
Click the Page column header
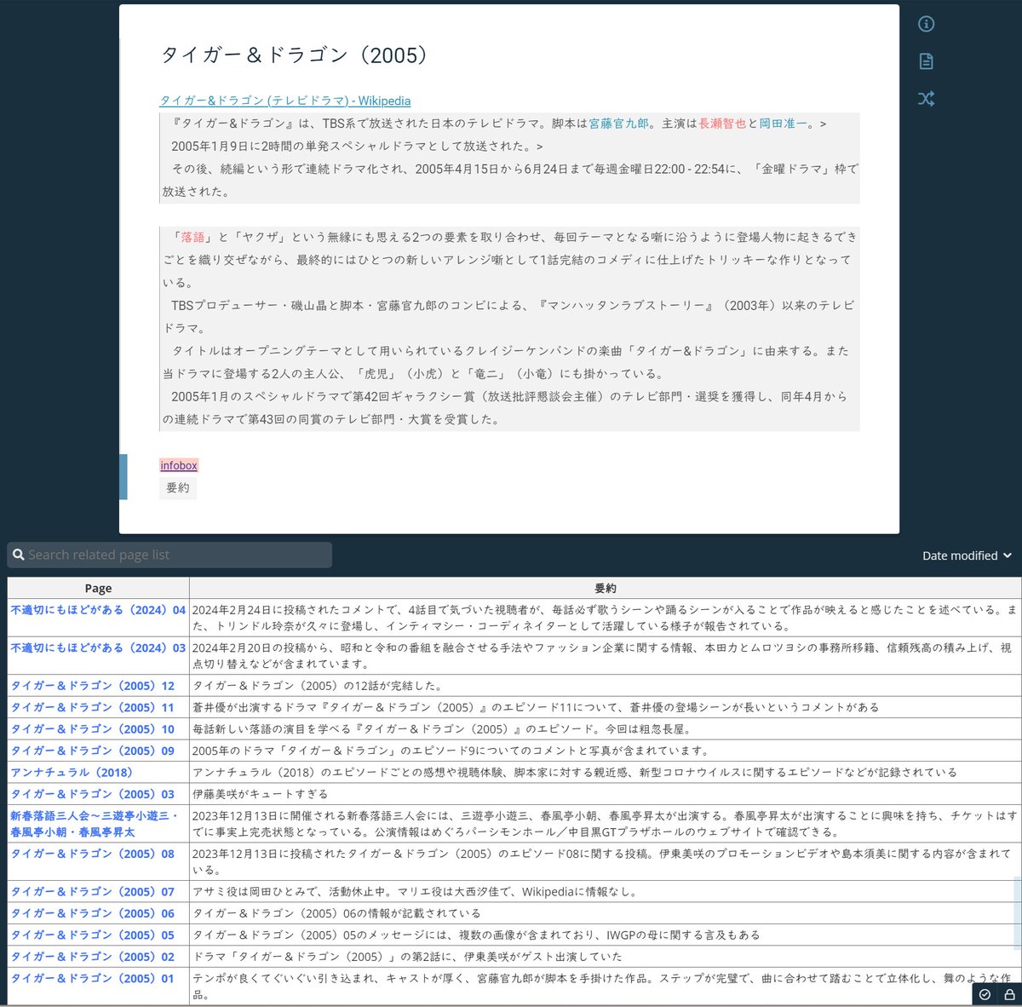point(98,587)
